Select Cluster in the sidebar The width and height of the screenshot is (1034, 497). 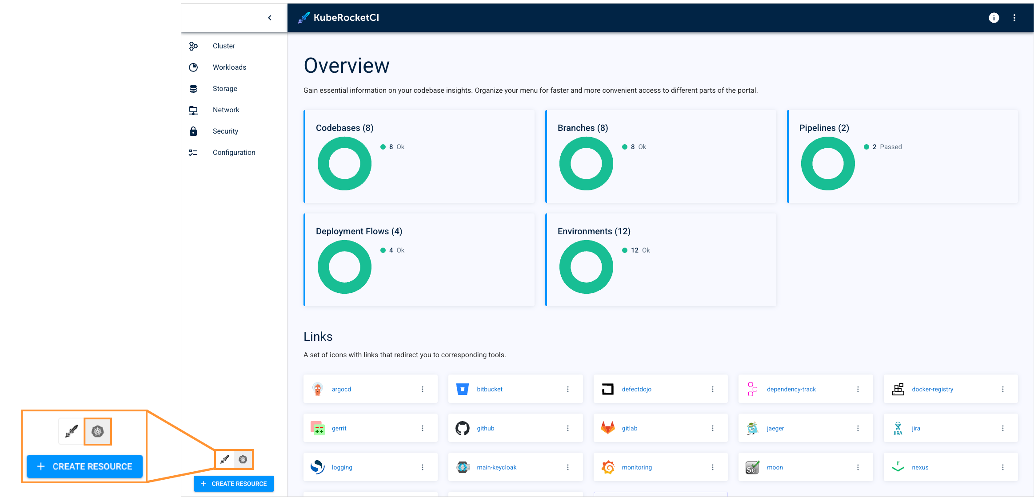224,46
